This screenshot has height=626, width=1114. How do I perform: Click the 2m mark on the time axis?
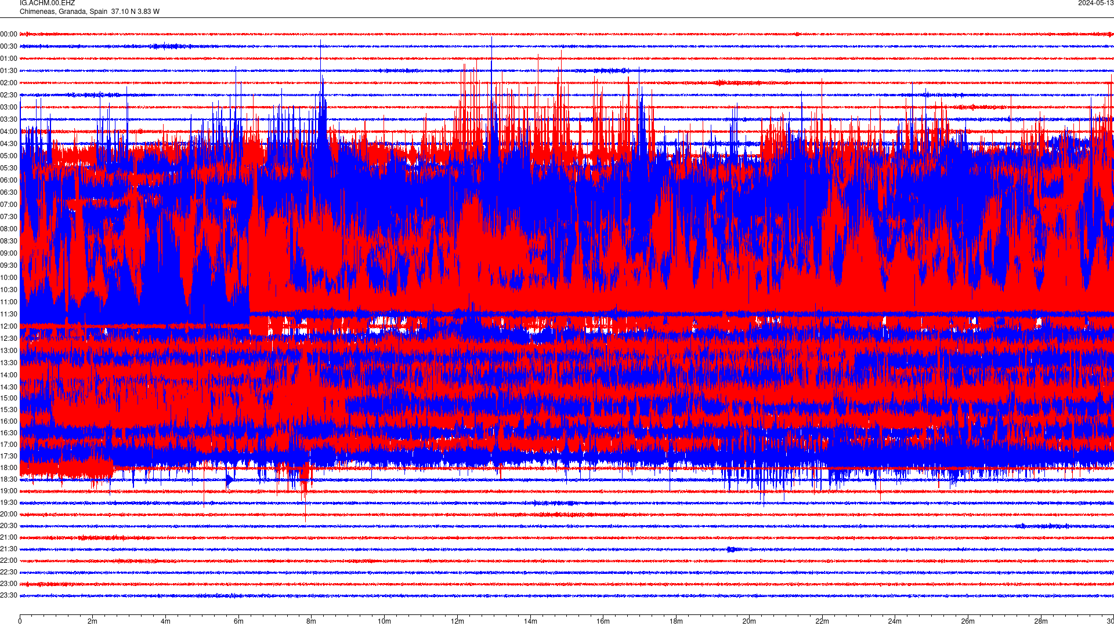click(93, 621)
